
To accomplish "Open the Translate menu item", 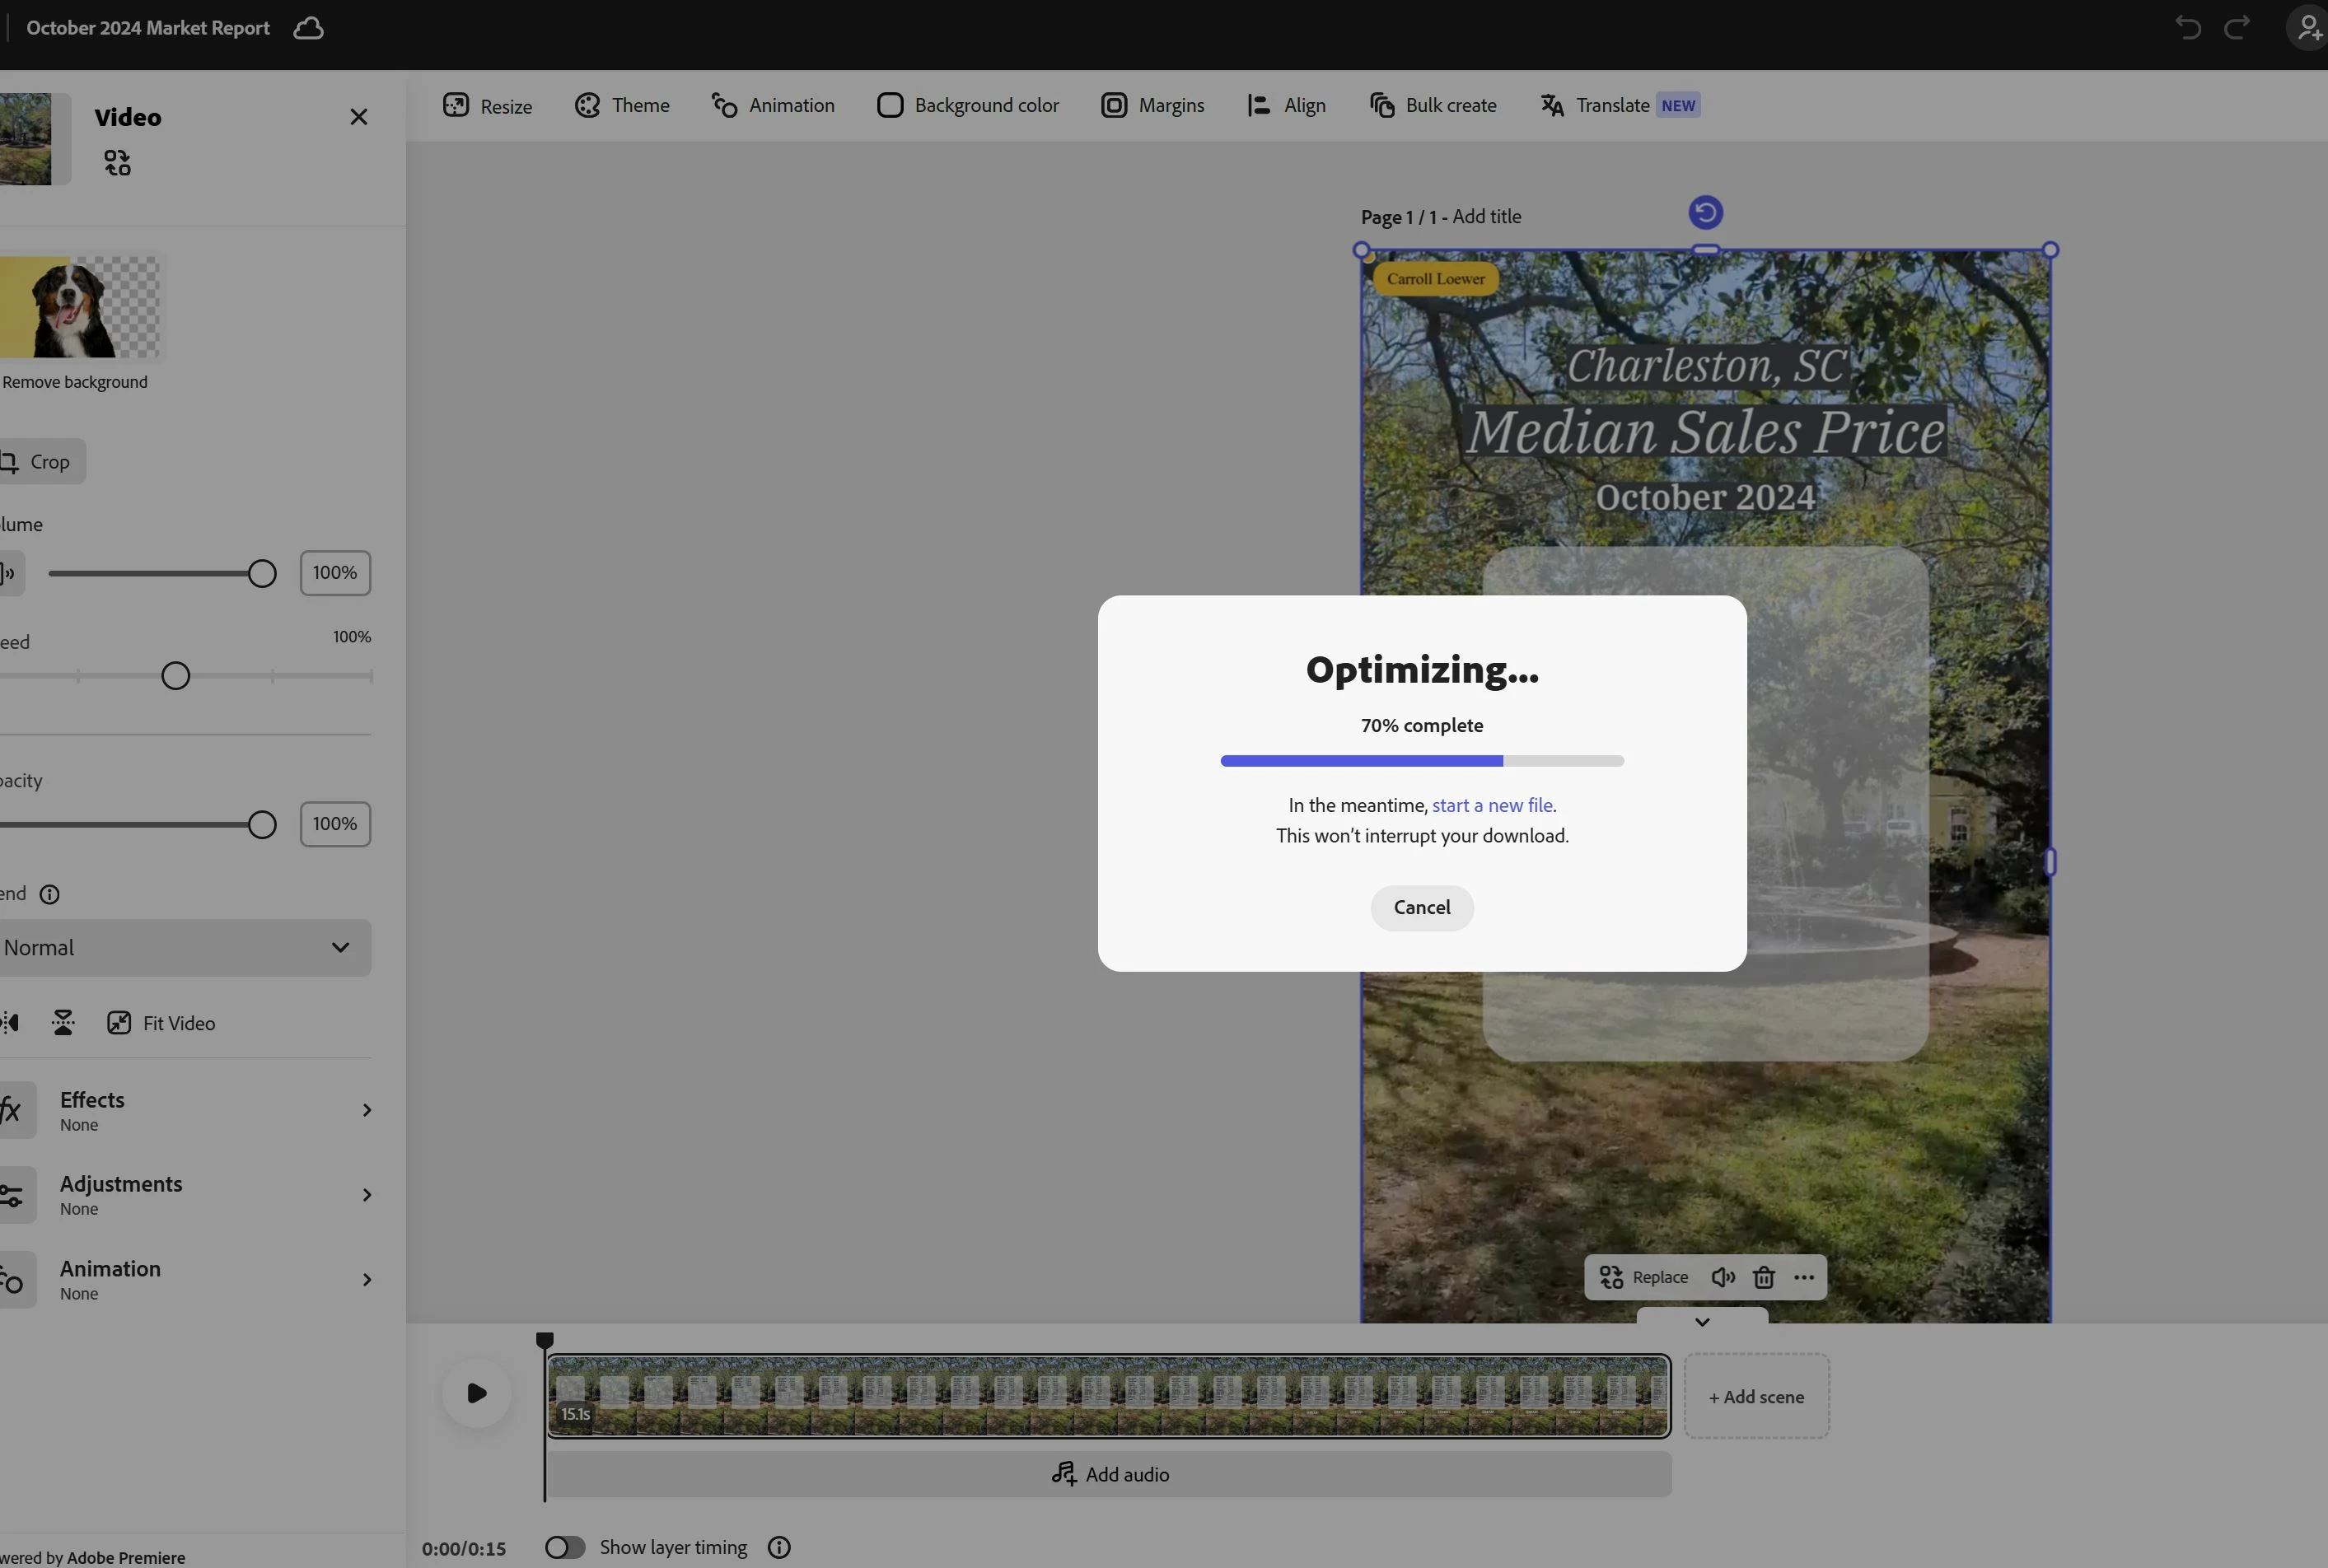I will click(x=1612, y=105).
